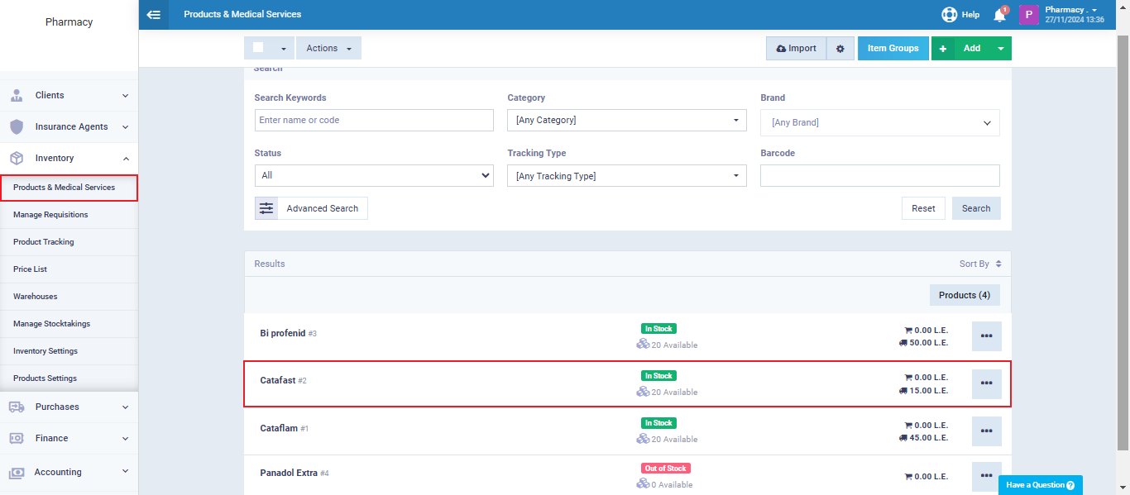Click the Advanced Search sliders icon

pyautogui.click(x=266, y=208)
